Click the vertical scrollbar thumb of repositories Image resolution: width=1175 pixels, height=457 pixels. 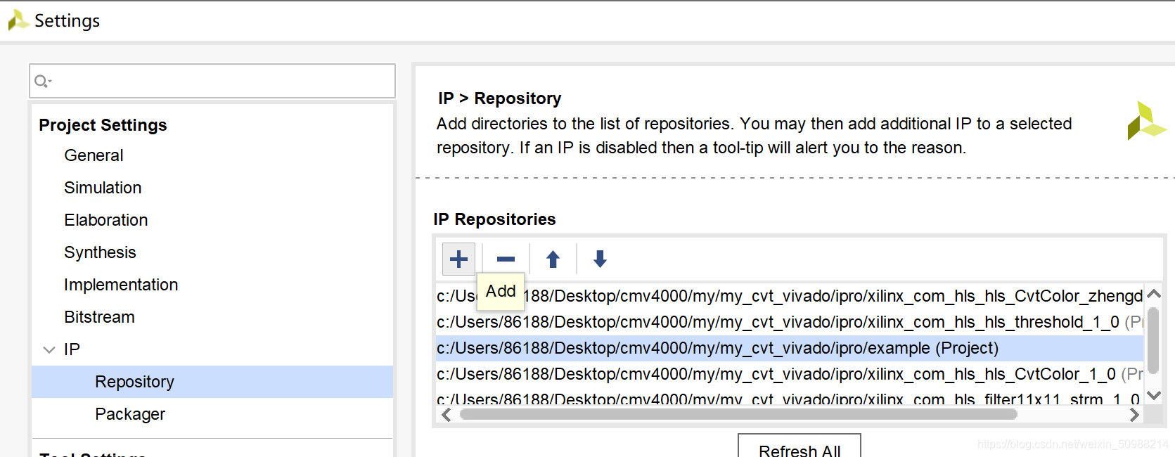(x=1153, y=340)
